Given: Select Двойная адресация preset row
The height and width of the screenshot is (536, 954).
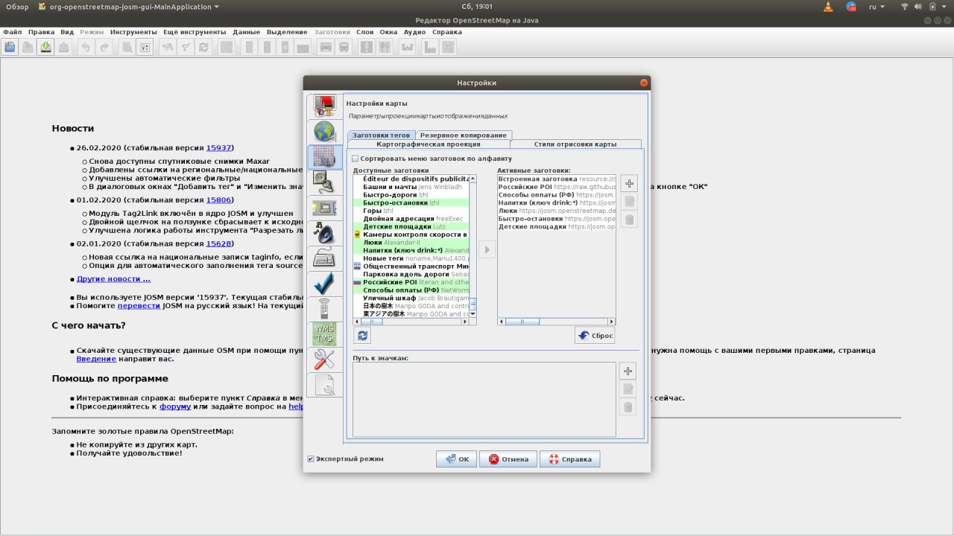Looking at the screenshot, I should pos(411,218).
